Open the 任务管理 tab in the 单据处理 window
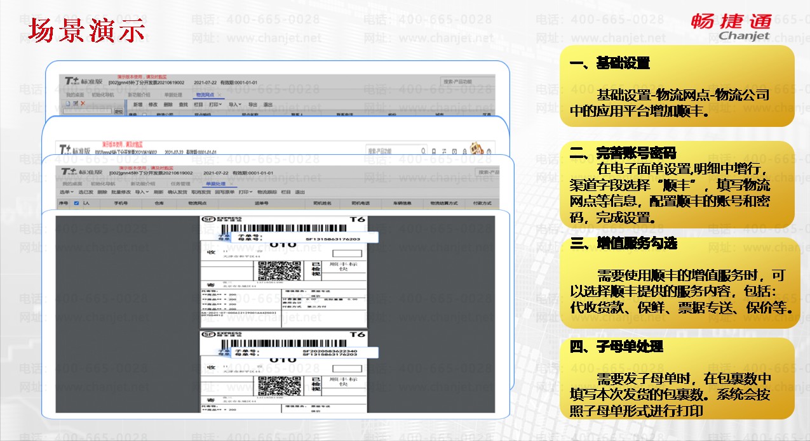Viewport: 810px width, 441px height. 180,184
